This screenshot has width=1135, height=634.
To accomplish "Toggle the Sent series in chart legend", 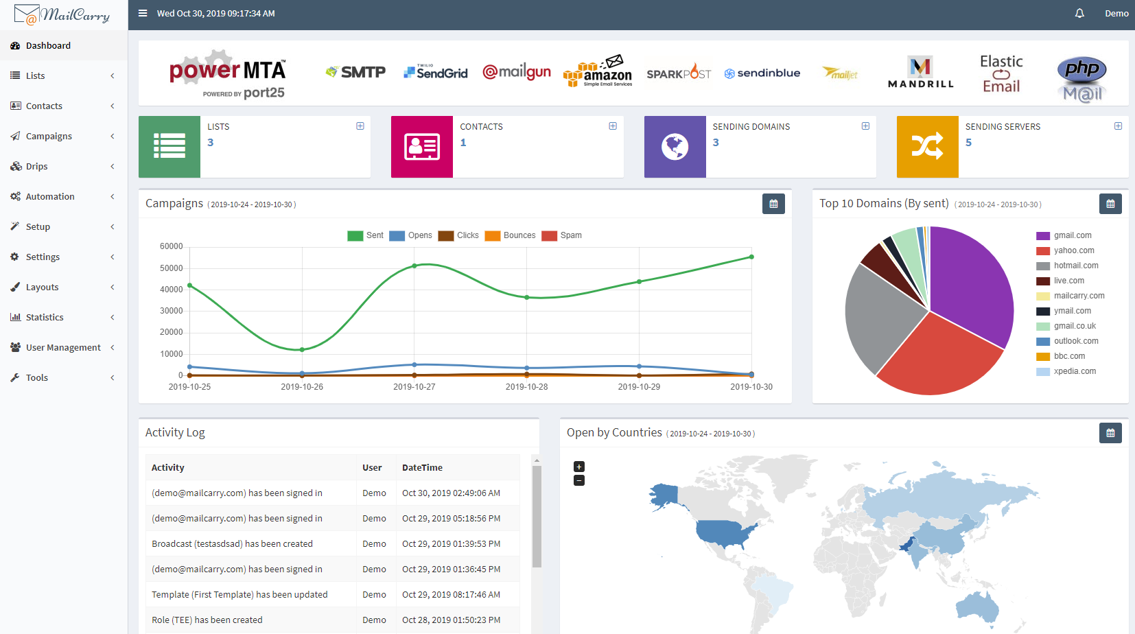I will pyautogui.click(x=365, y=235).
